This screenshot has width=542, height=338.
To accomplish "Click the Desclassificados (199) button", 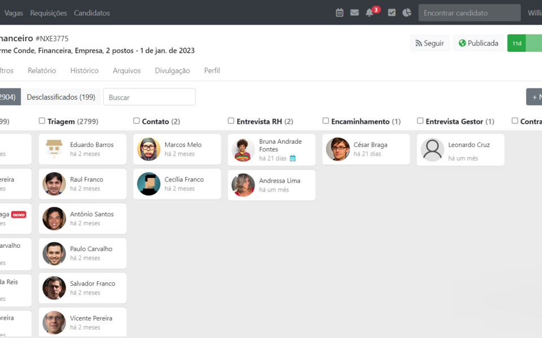I will [61, 96].
